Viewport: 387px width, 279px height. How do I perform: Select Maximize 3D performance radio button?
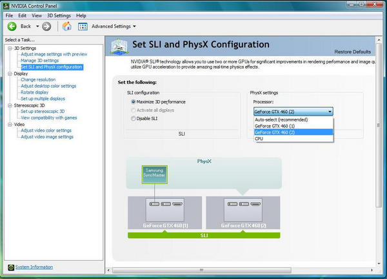[x=134, y=101]
